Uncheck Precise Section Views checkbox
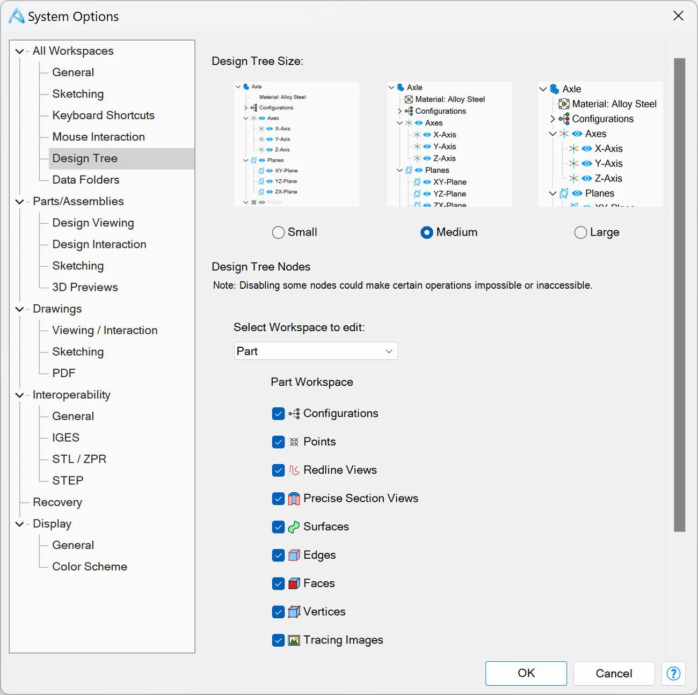 [x=278, y=499]
